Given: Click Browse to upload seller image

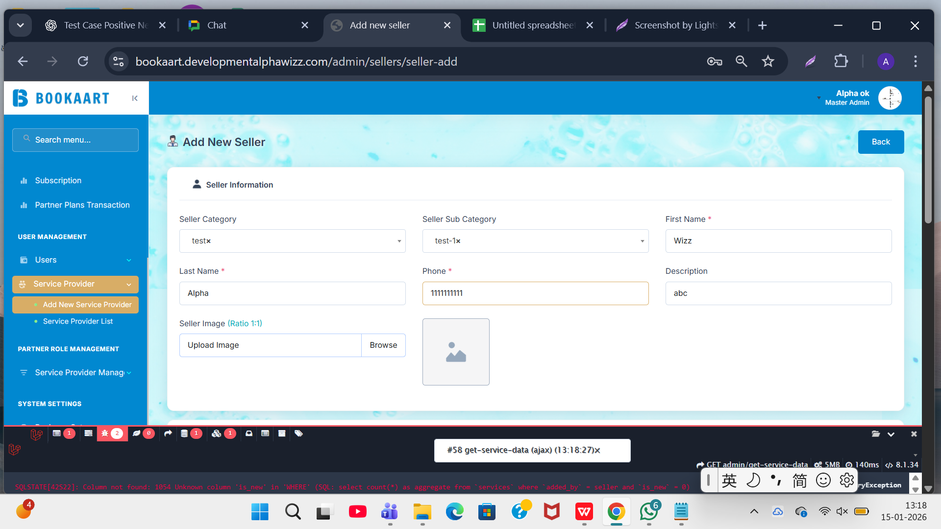Looking at the screenshot, I should coord(383,345).
